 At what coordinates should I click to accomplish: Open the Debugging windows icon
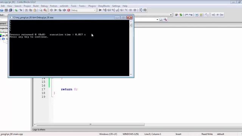141,10
